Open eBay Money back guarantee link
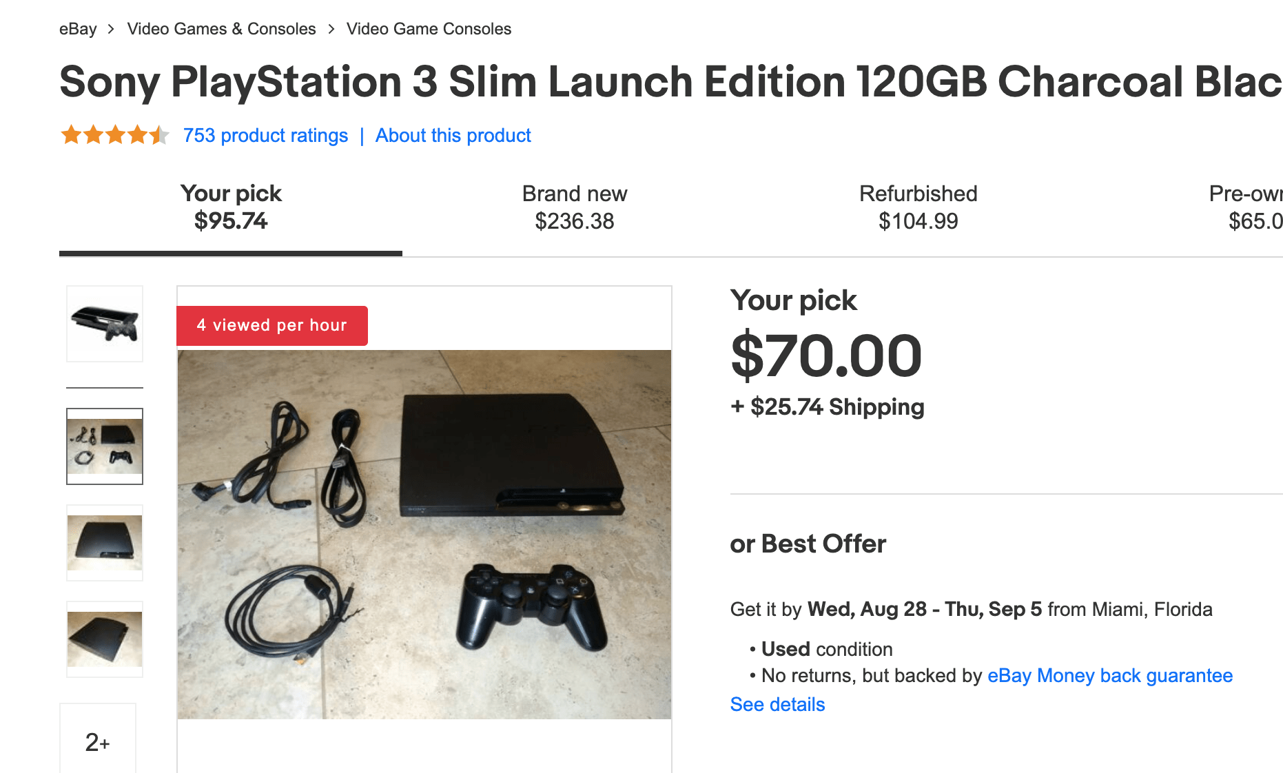The width and height of the screenshot is (1283, 773). tap(1109, 676)
